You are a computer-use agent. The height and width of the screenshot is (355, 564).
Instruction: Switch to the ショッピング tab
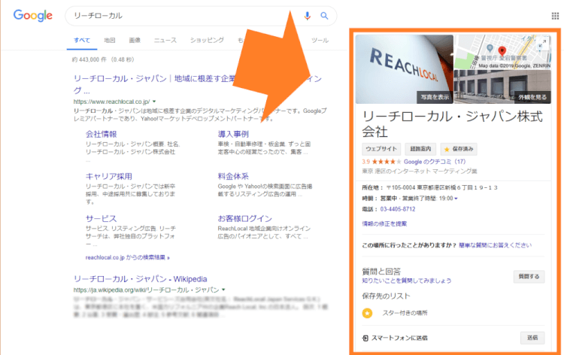[x=207, y=41]
